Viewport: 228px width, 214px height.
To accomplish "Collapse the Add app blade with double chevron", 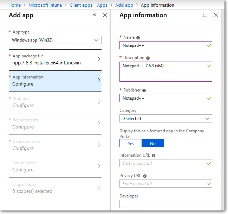I will click(x=95, y=15).
